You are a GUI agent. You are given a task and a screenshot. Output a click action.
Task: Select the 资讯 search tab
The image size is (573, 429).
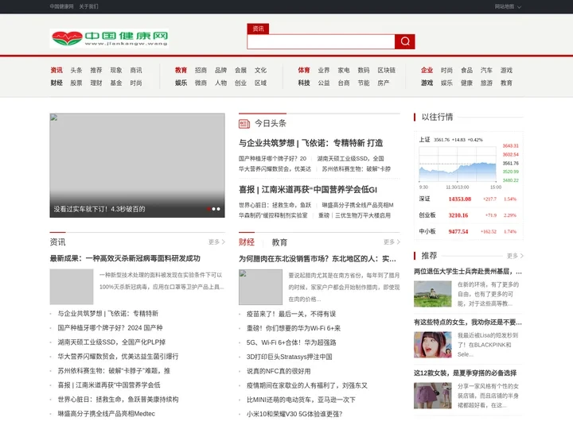tap(258, 29)
